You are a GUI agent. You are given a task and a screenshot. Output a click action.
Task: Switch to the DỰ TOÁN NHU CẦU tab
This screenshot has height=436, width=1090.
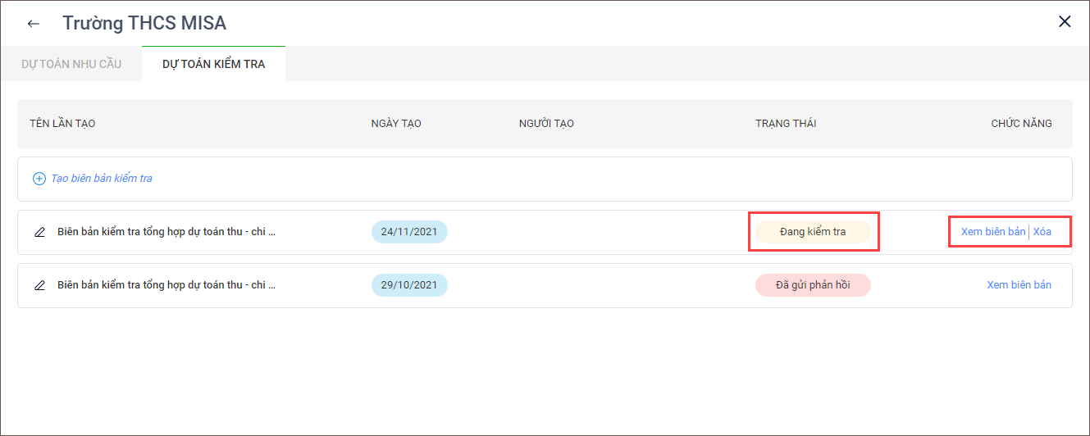click(71, 64)
